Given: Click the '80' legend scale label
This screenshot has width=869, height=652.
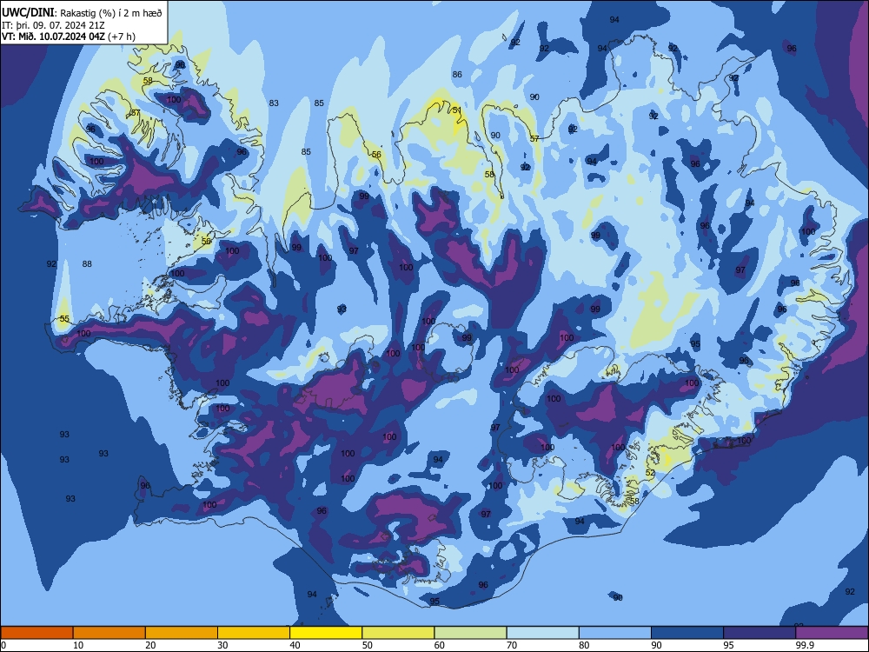Looking at the screenshot, I should coord(585,645).
